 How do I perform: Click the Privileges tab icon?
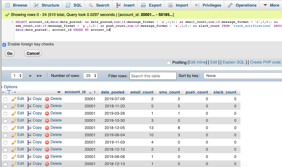(x=197, y=5)
